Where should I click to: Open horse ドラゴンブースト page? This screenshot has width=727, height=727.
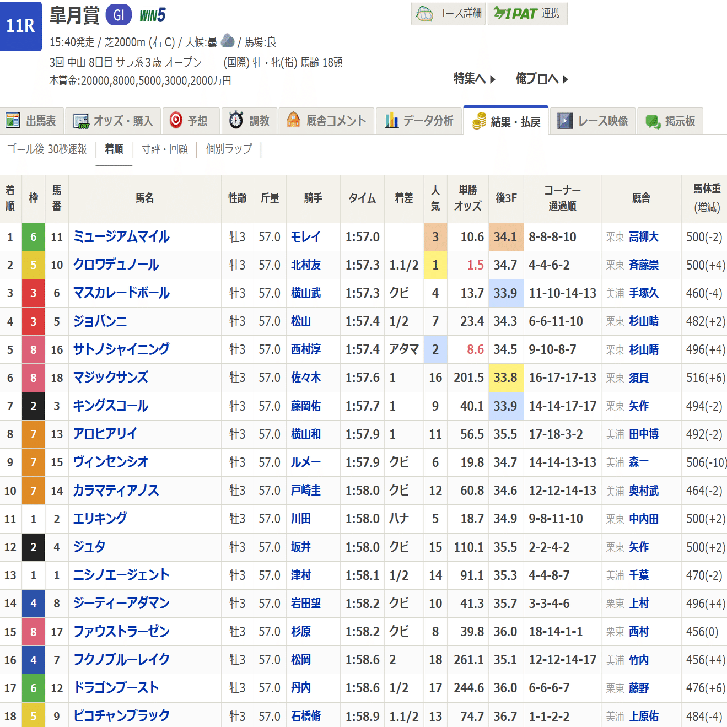(x=116, y=688)
